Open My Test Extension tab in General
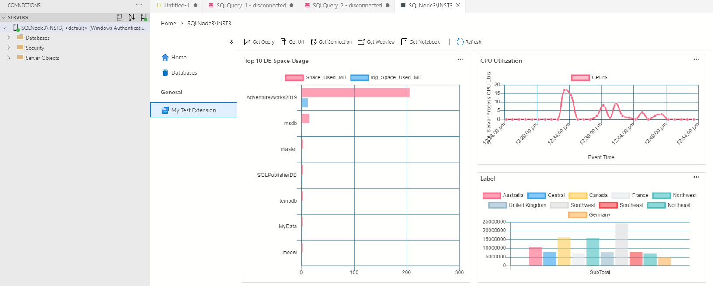713x286 pixels. 194,110
